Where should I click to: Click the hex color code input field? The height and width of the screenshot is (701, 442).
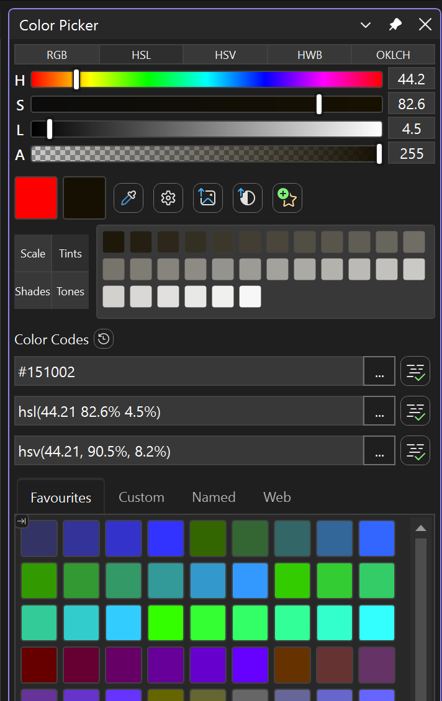point(186,372)
